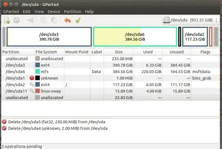Click the New partition toolbar icon

7,20
